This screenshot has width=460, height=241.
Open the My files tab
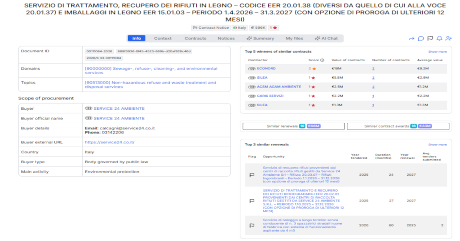[x=294, y=39]
